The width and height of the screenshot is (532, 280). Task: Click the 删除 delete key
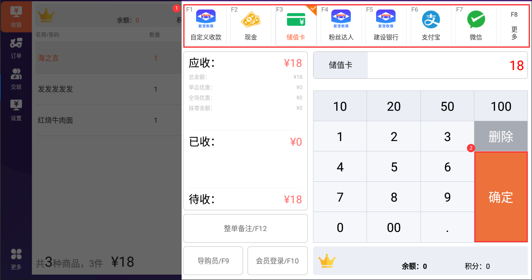pyautogui.click(x=501, y=136)
